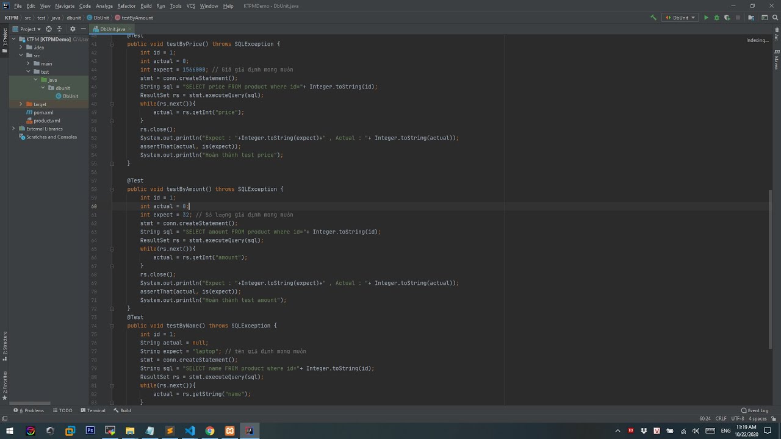
Task: Expand the .idea folder
Action: click(20, 47)
